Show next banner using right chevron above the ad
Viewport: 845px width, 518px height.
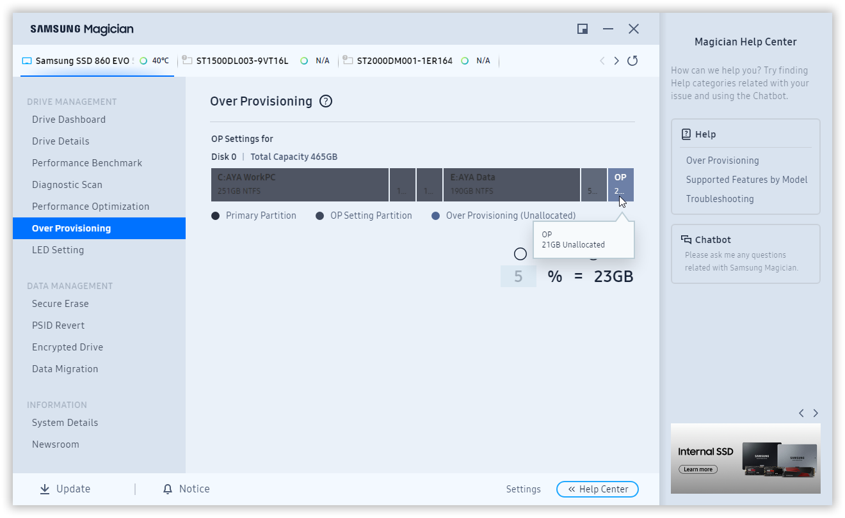(x=816, y=413)
